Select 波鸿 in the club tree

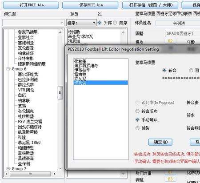[22, 106]
